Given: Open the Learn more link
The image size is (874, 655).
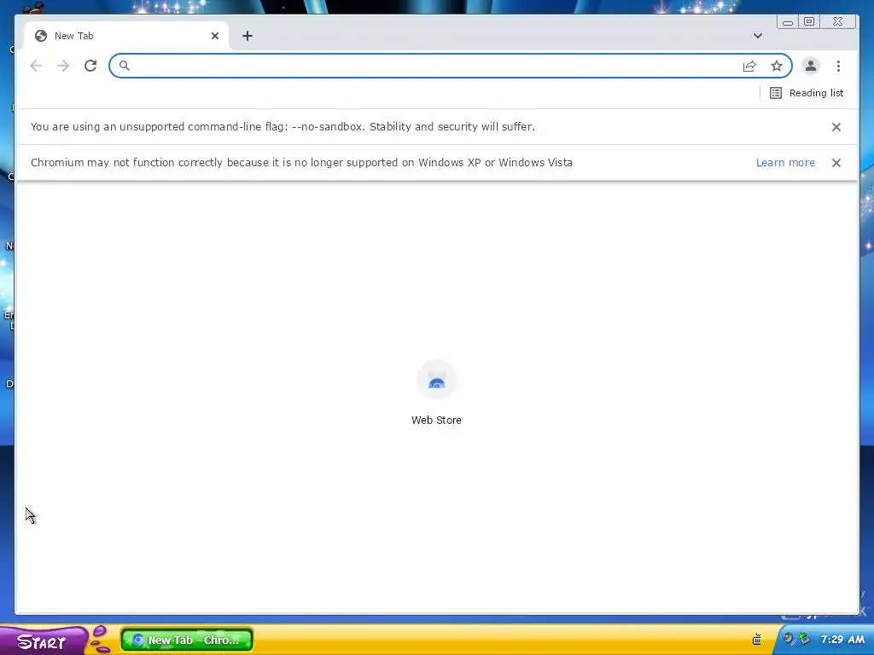Looking at the screenshot, I should coord(785,163).
